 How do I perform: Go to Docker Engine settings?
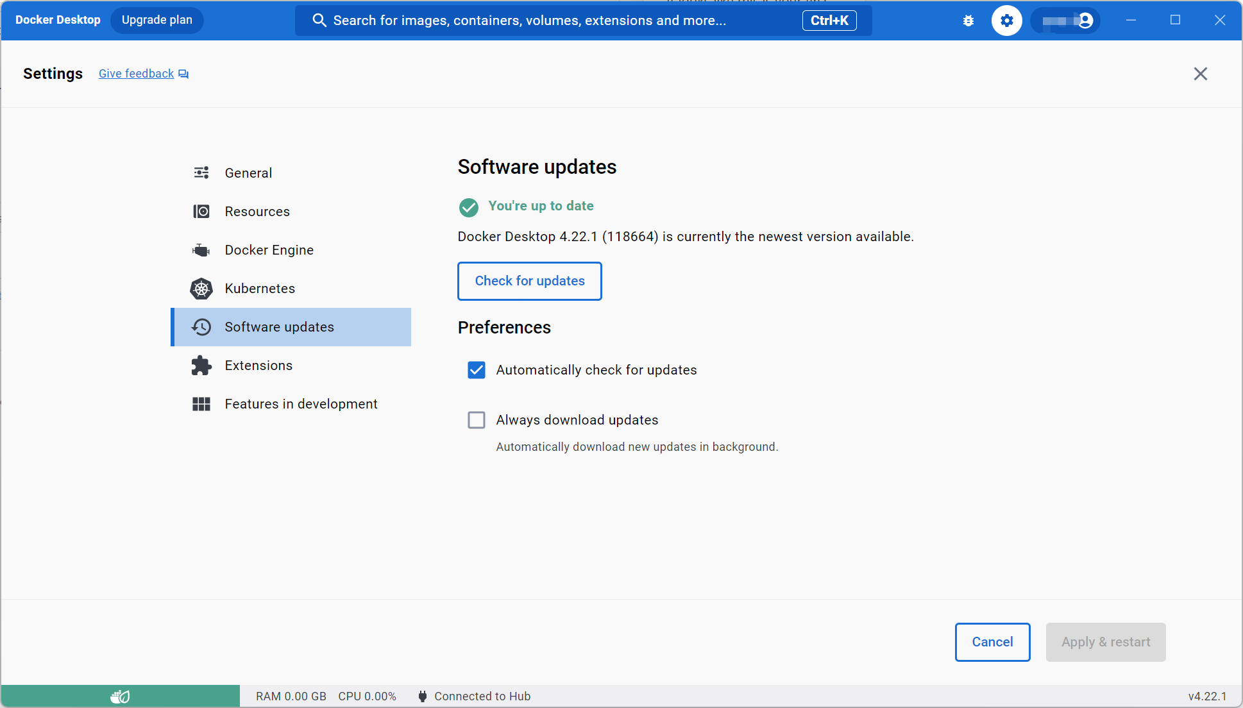[291, 250]
